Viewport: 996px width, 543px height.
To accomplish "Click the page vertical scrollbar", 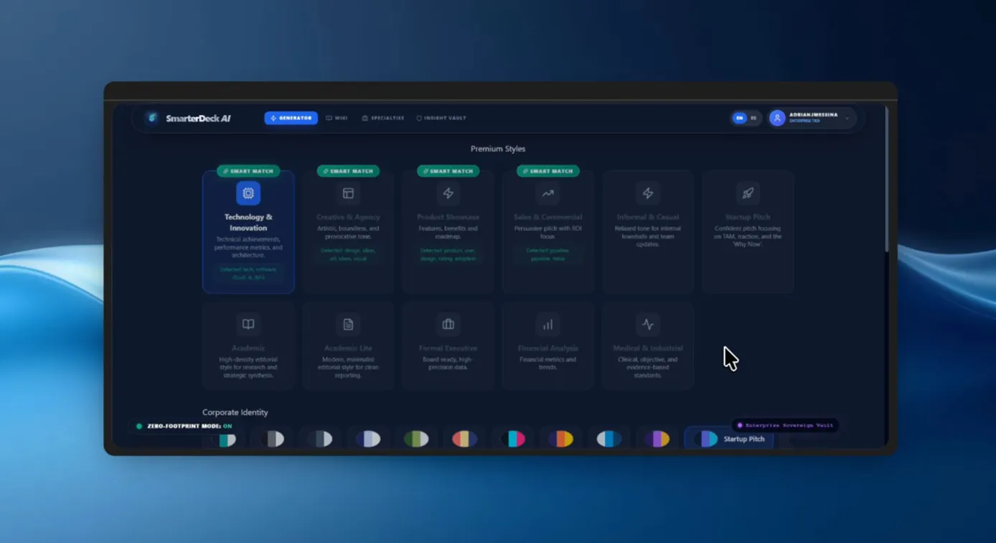I will tap(887, 180).
